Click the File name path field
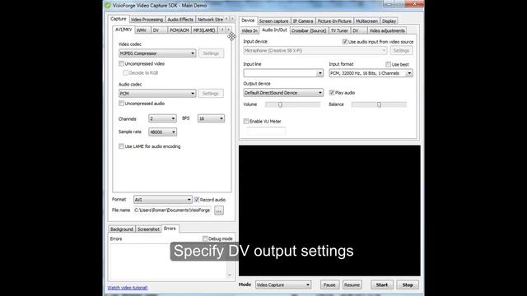The image size is (527, 296). coord(172,210)
